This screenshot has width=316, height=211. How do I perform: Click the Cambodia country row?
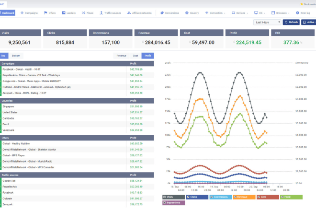pyautogui.click(x=77, y=118)
